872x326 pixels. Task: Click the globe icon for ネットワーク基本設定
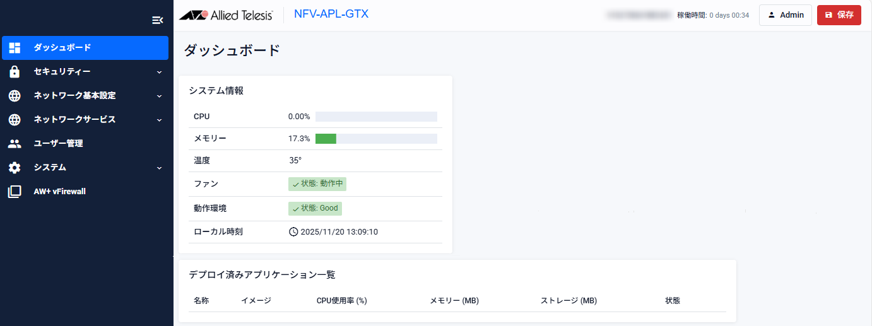[x=15, y=96]
